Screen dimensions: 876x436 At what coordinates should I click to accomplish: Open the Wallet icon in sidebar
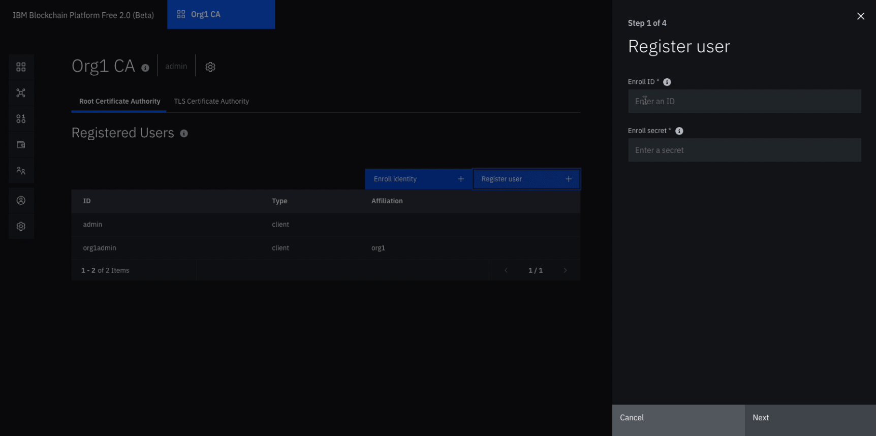click(x=21, y=145)
